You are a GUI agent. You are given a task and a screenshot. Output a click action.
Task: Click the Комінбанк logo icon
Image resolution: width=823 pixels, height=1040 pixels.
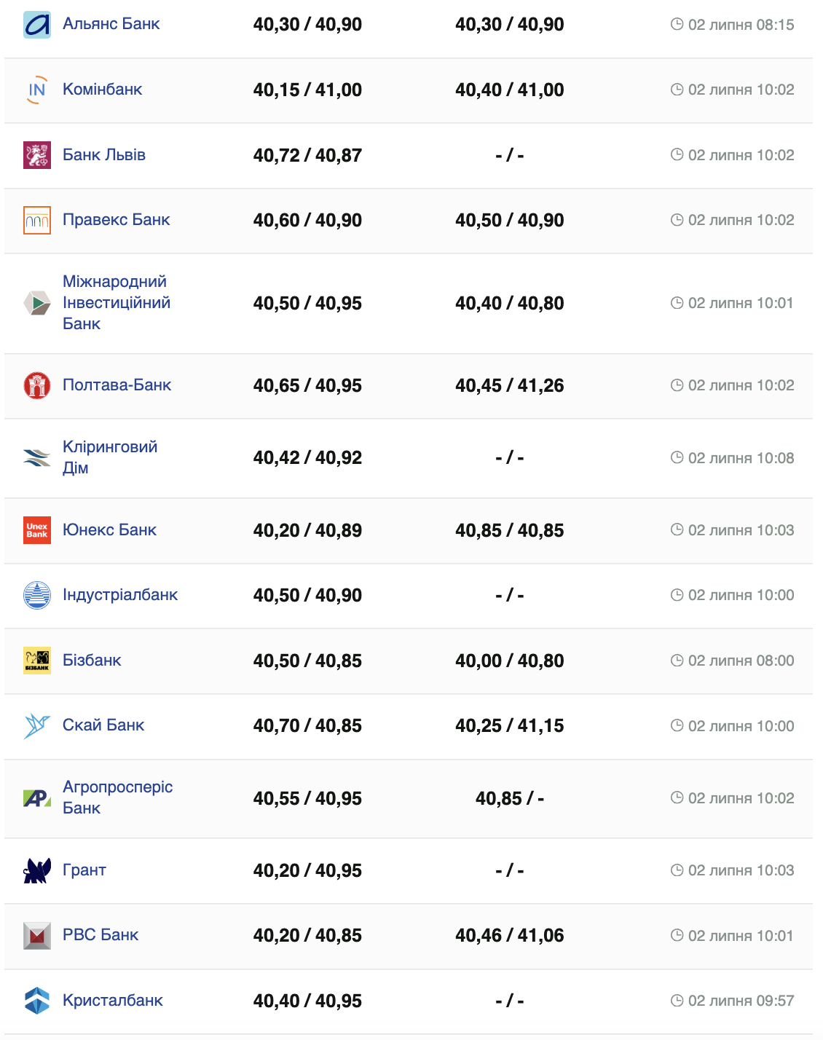[x=37, y=90]
